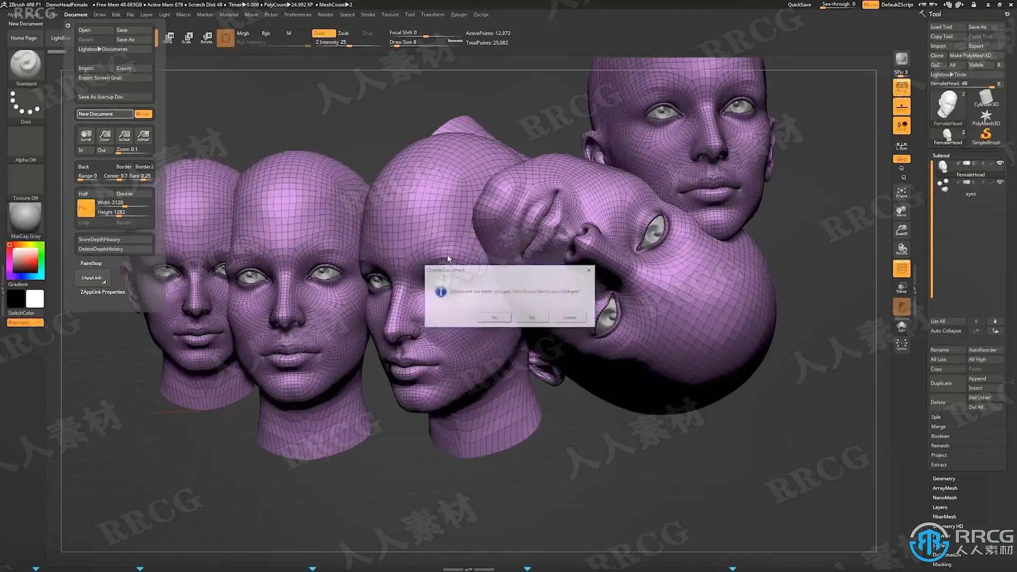Select the Zoom3D navigation icon
The width and height of the screenshot is (1017, 572).
pyautogui.click(x=902, y=230)
